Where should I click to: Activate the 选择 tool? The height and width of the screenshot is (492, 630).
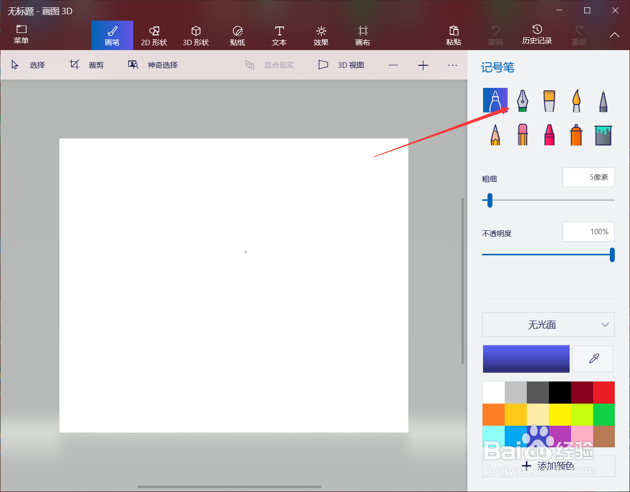(x=28, y=65)
